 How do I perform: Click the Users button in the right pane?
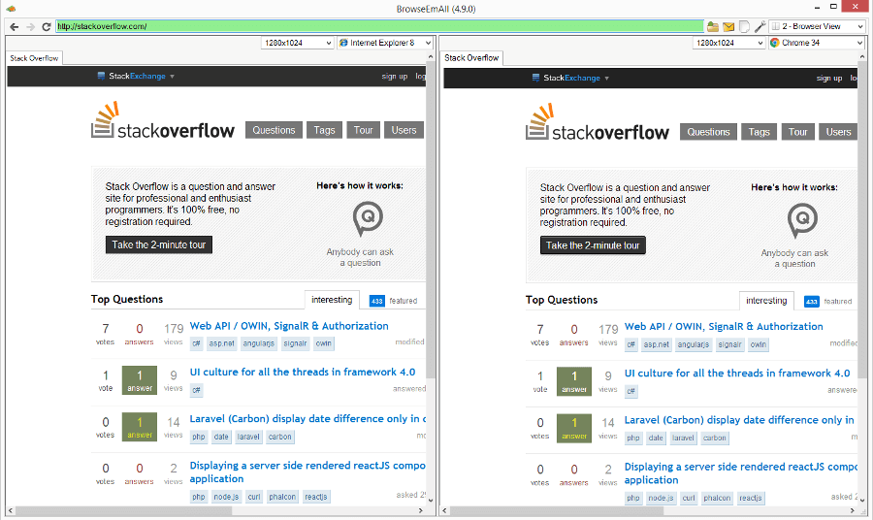pyautogui.click(x=838, y=132)
